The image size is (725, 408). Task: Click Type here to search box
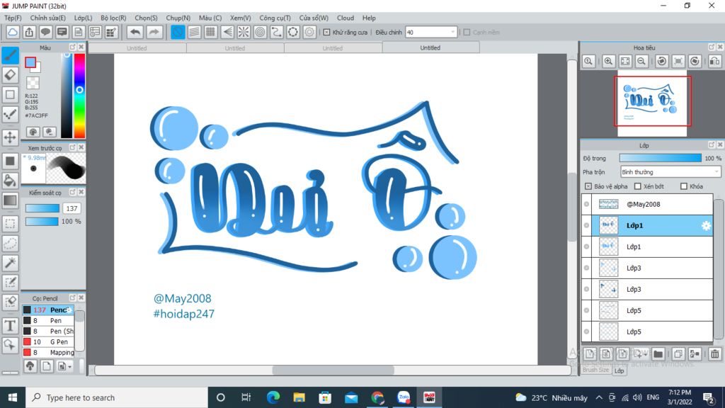(x=117, y=397)
